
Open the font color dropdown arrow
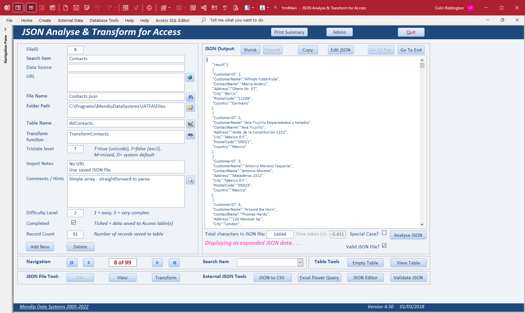point(268,8)
